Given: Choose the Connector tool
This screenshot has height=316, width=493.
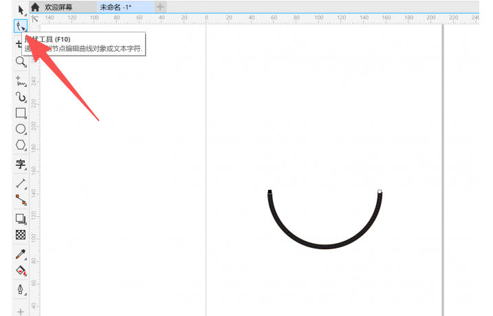Looking at the screenshot, I should [x=21, y=200].
